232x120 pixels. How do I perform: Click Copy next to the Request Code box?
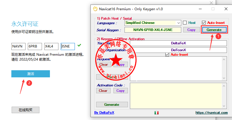click(x=121, y=65)
